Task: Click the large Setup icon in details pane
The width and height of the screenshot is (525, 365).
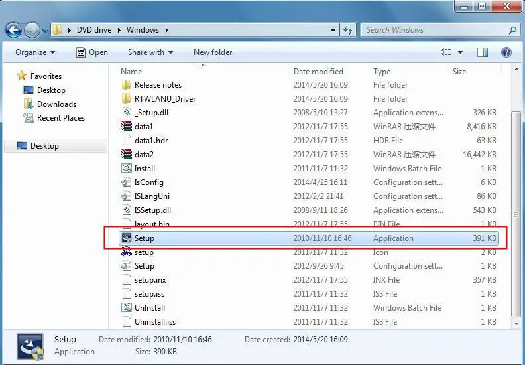Action: 30,347
